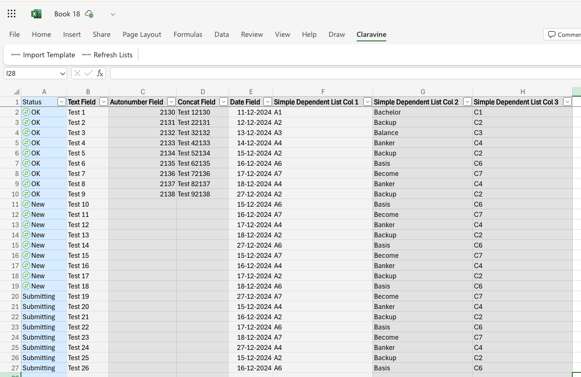Select the Submitting status in row 27
Viewport: 581px width, 377px height.
pos(44,368)
